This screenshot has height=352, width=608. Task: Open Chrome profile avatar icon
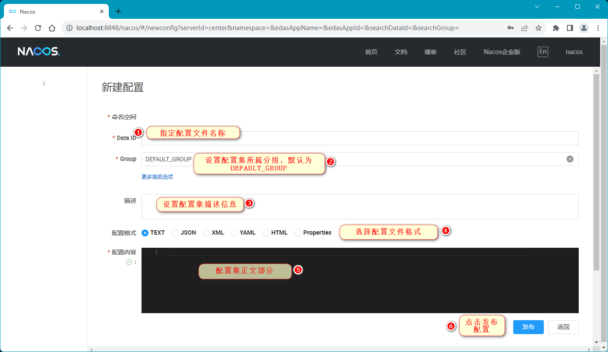tap(584, 28)
